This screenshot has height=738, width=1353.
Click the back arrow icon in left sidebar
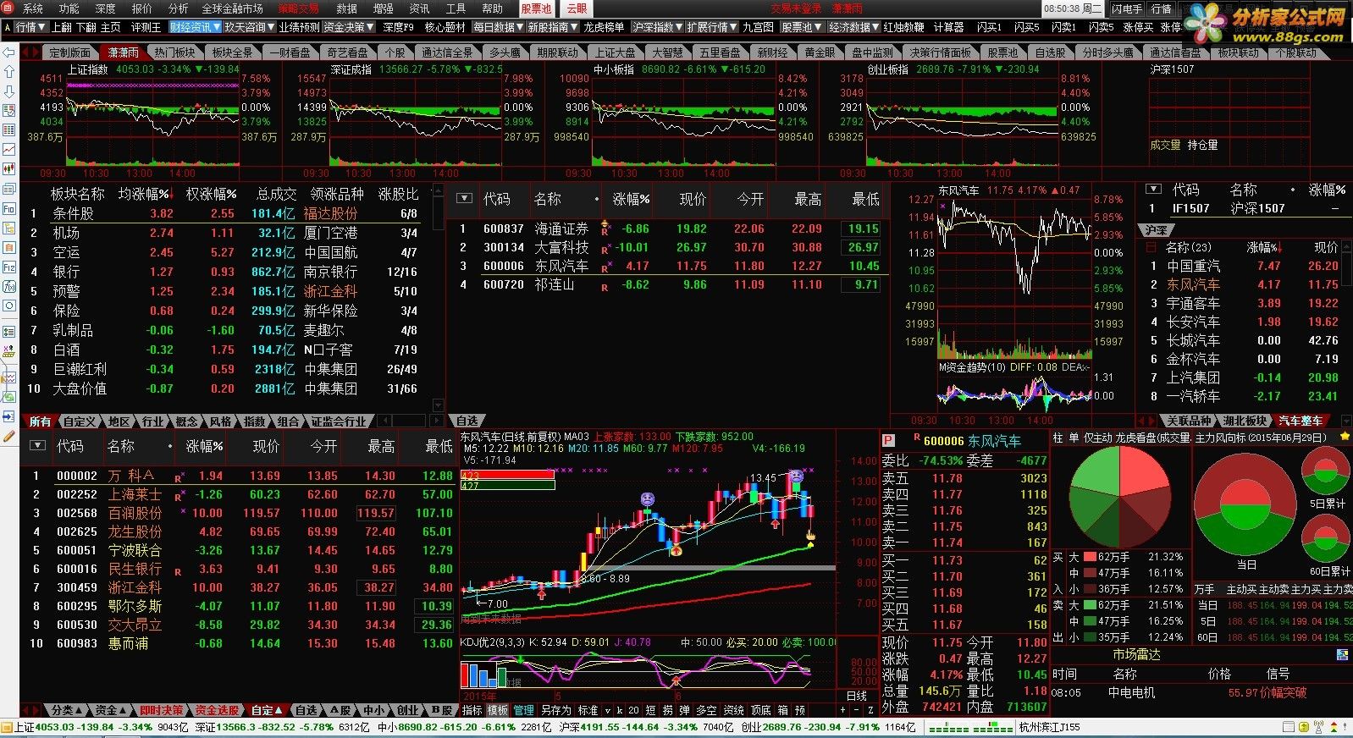9,52
